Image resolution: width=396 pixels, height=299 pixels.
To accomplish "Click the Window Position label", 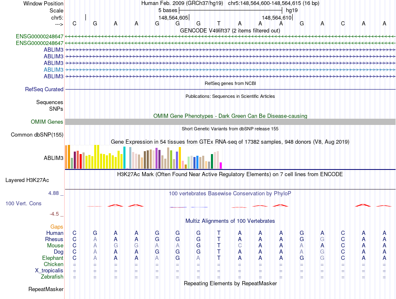I will [x=43, y=3].
